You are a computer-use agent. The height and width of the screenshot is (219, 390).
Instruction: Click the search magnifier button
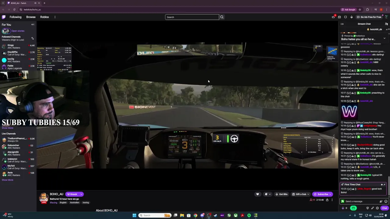click(222, 17)
